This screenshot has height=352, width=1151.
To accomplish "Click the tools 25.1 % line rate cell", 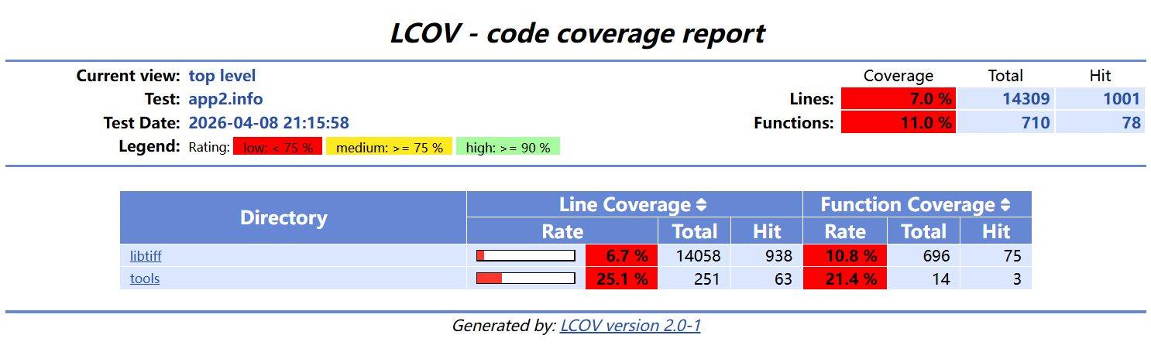I will tap(622, 279).
